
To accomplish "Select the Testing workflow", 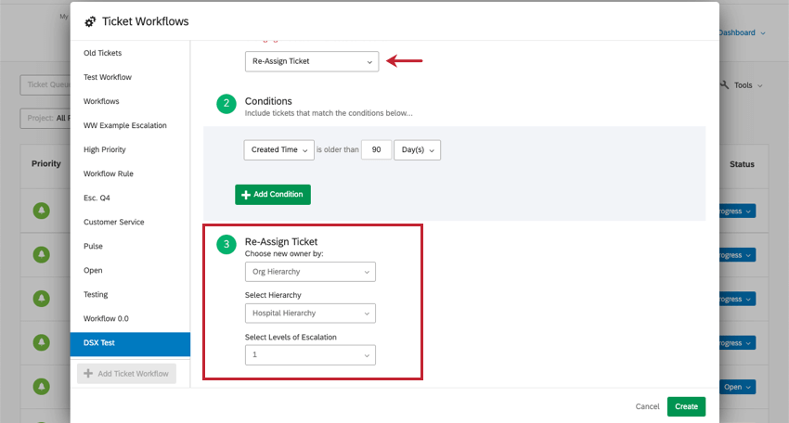I will pos(130,294).
